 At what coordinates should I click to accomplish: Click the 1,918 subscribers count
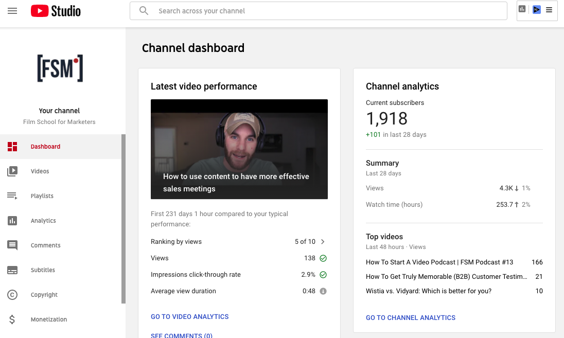(x=386, y=118)
